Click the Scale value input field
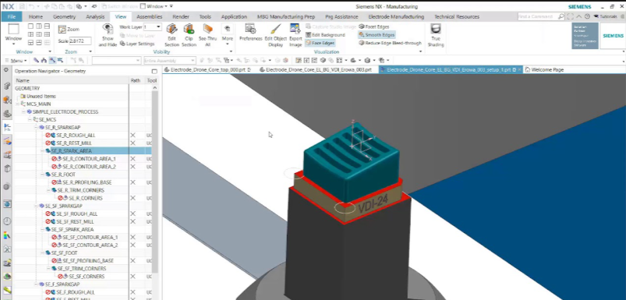Image resolution: width=626 pixels, height=300 pixels. coord(80,41)
